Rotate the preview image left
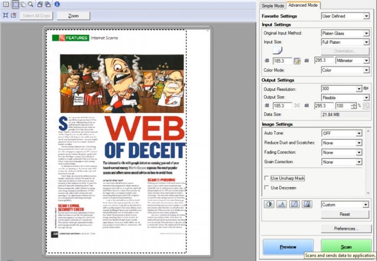Screen dimensions: 377x261 (x=40, y=4)
